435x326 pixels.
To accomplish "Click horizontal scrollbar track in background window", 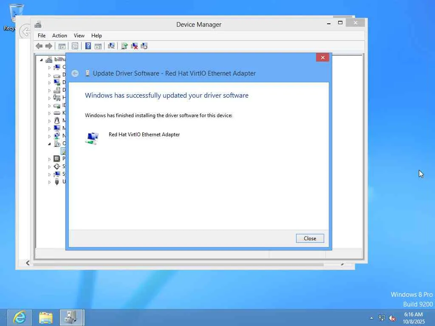I will [x=178, y=264].
